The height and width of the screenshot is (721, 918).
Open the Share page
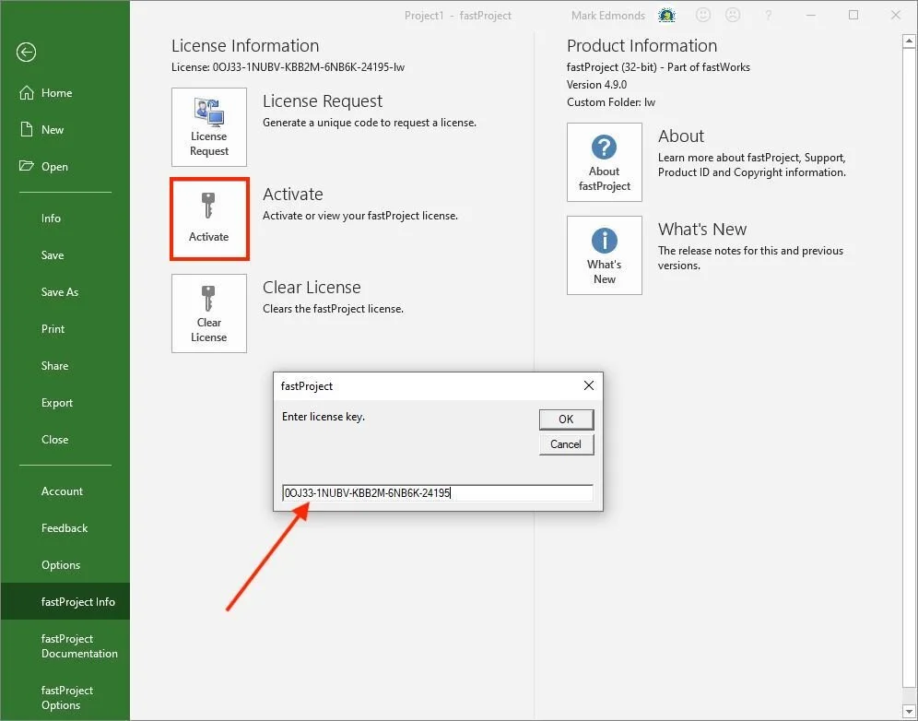[x=54, y=365]
